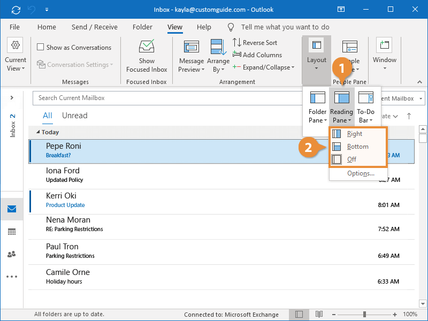Viewport: 428px width, 321px height.
Task: Click the zoom in plus button
Action: point(395,315)
